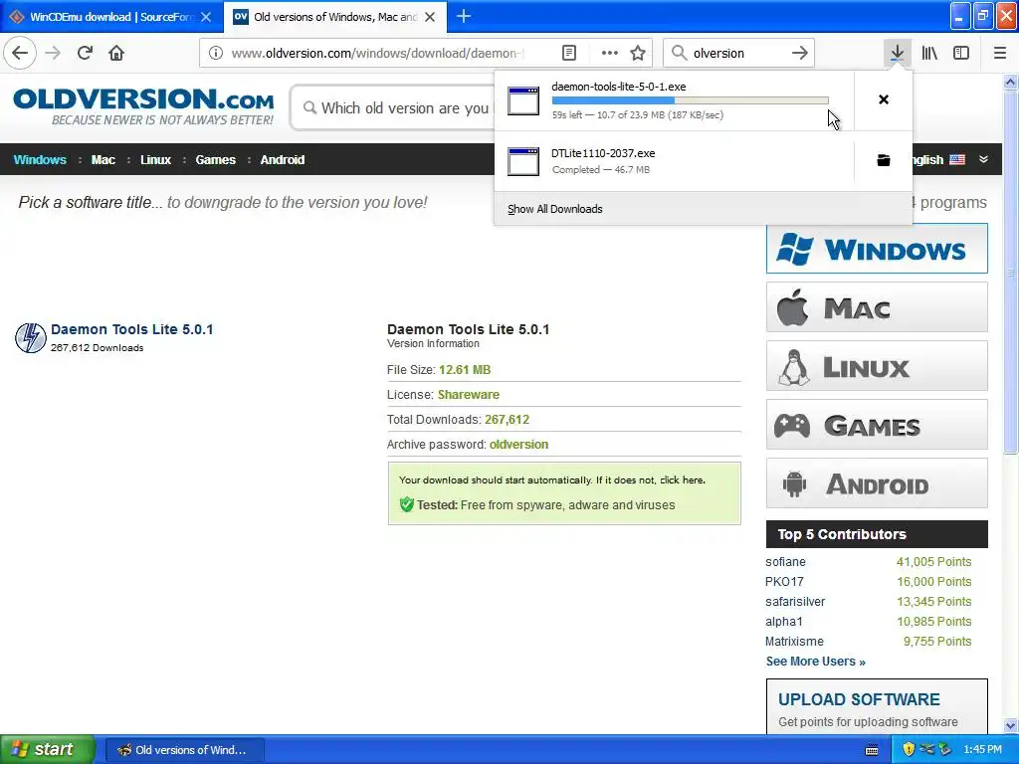Open Mac in the site navigation bar
This screenshot has height=764, width=1019.
(103, 160)
